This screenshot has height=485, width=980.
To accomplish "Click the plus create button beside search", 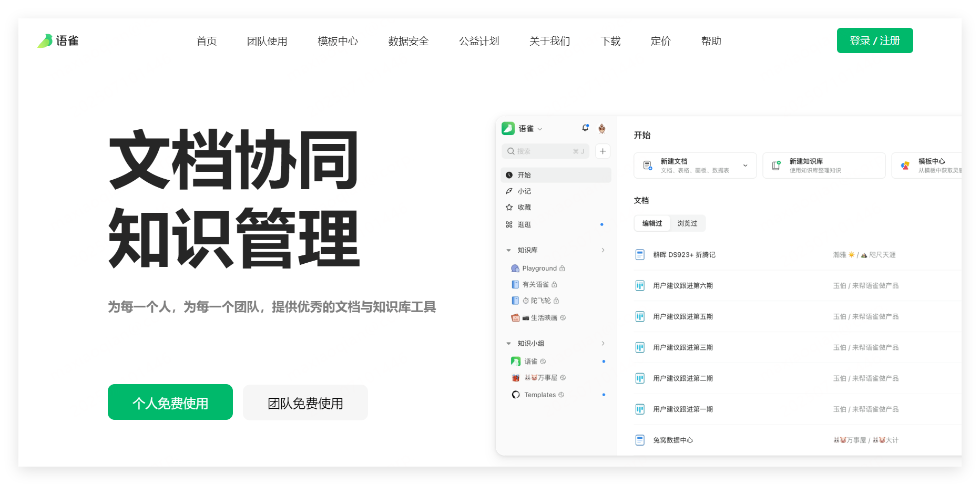I will (x=603, y=151).
